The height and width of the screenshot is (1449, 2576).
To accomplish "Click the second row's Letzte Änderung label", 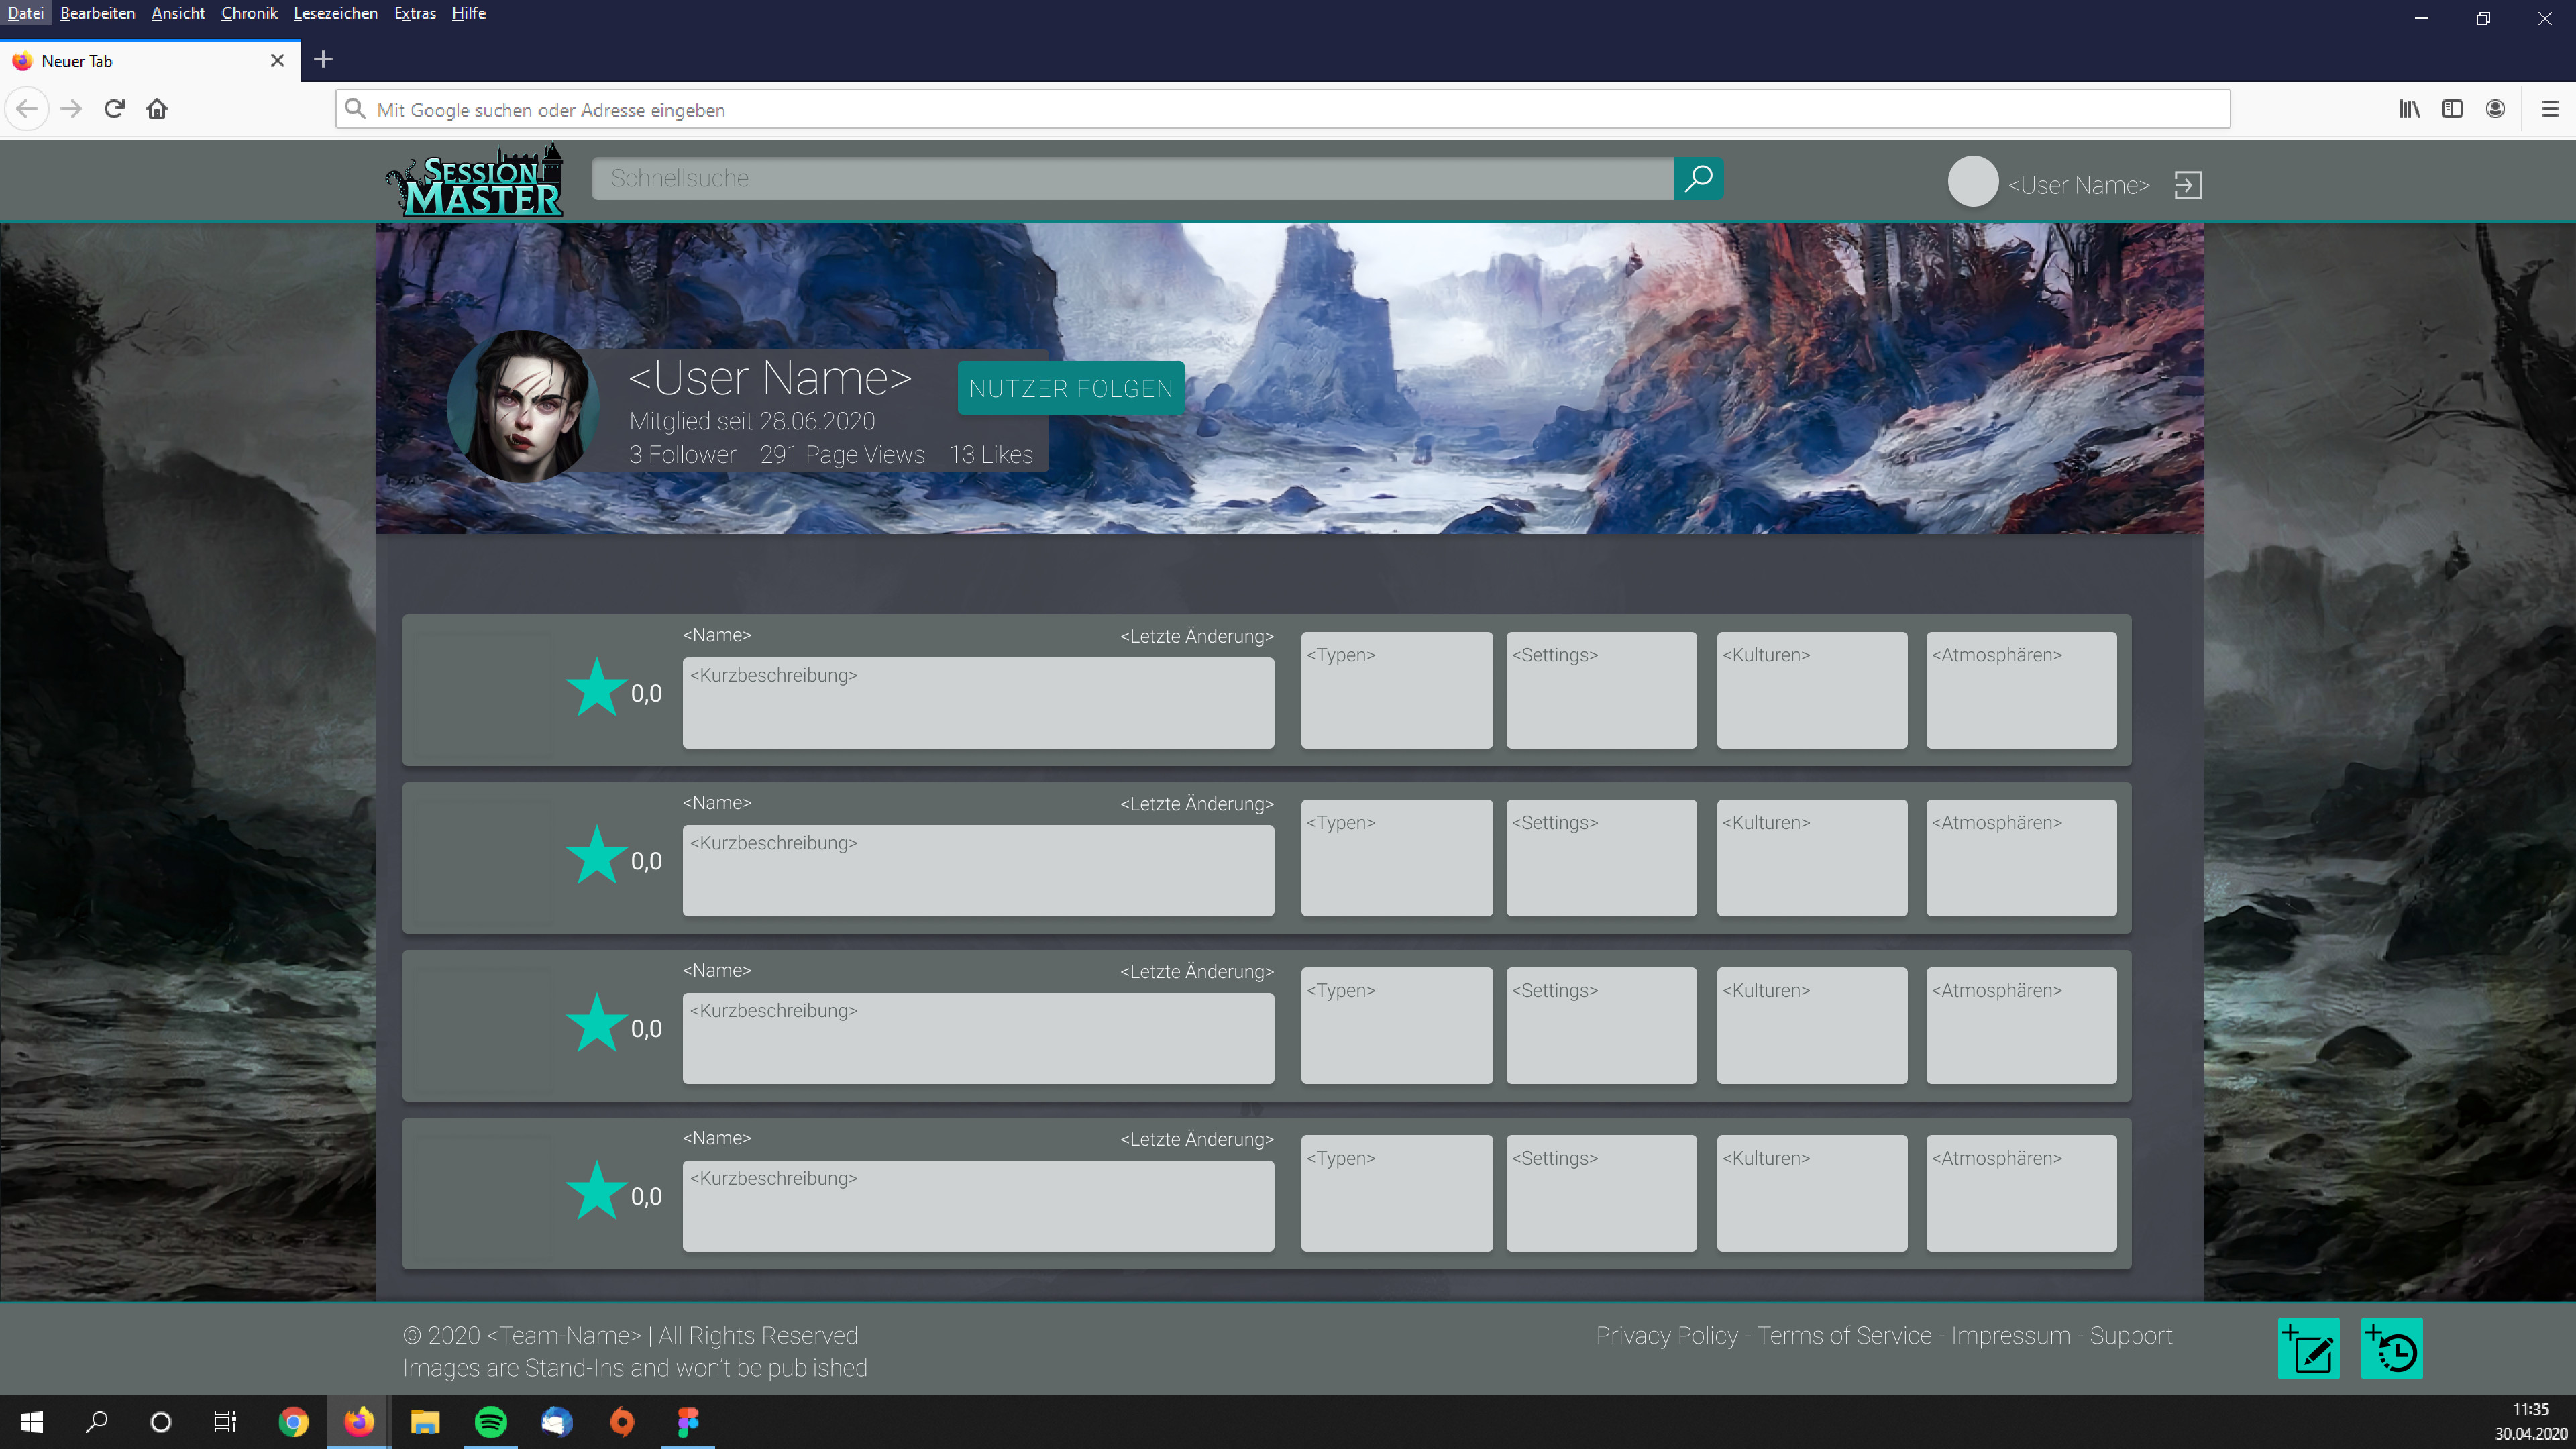I will pyautogui.click(x=1197, y=803).
